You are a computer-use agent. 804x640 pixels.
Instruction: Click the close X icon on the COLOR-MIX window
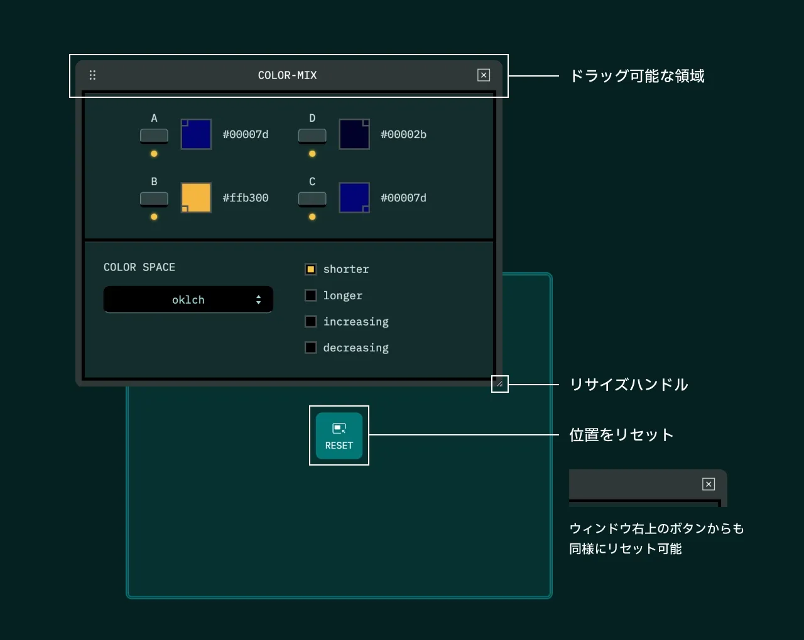[484, 75]
